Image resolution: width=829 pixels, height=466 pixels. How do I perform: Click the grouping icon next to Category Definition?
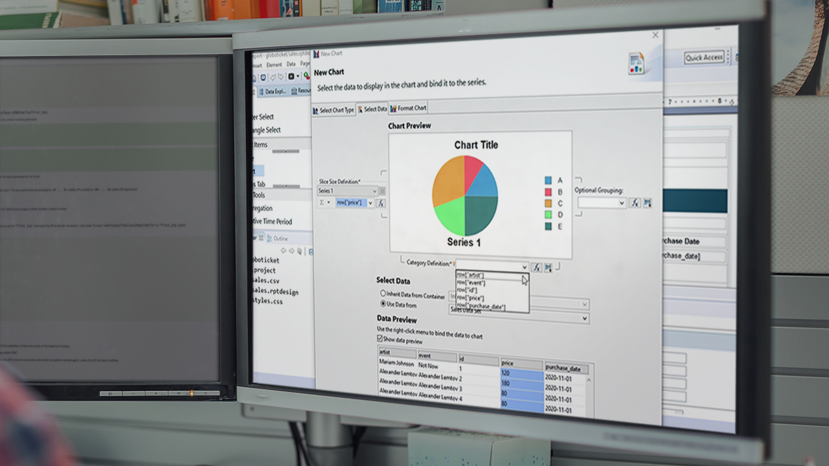pyautogui.click(x=548, y=267)
